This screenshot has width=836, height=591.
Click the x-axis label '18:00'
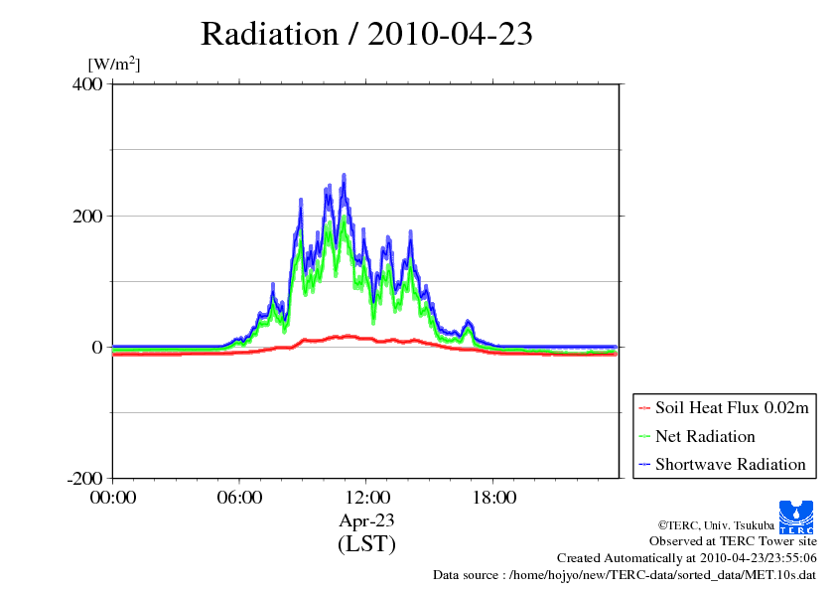point(493,498)
